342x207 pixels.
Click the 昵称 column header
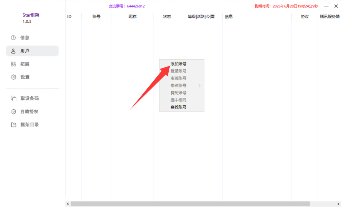click(x=132, y=17)
